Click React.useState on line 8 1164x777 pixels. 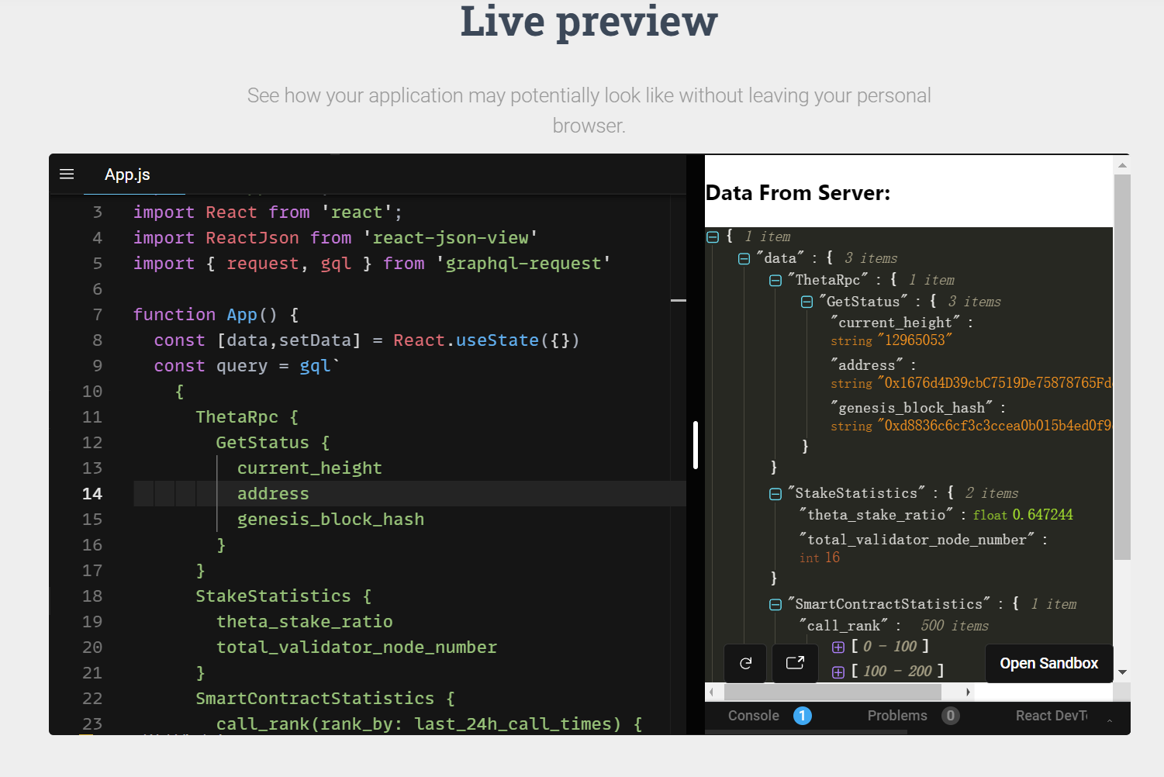click(x=466, y=340)
